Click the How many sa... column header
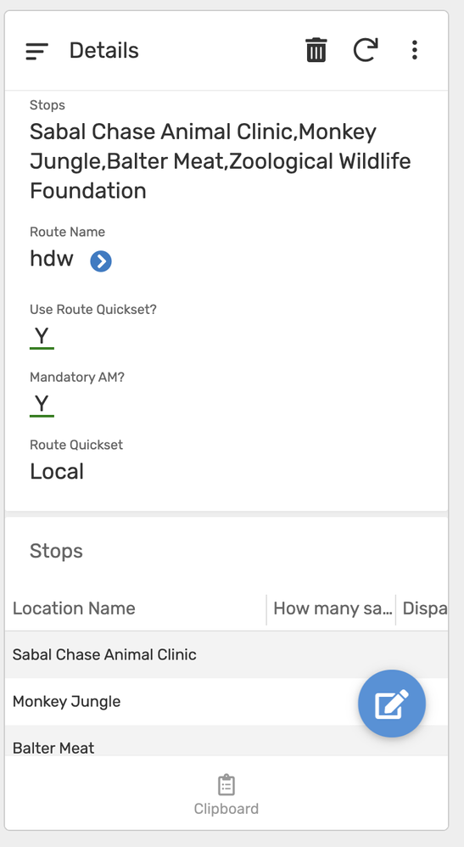Image resolution: width=464 pixels, height=847 pixels. 332,609
